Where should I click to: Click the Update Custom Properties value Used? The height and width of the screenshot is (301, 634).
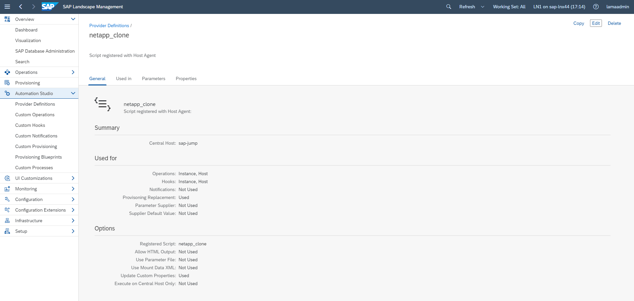point(184,276)
